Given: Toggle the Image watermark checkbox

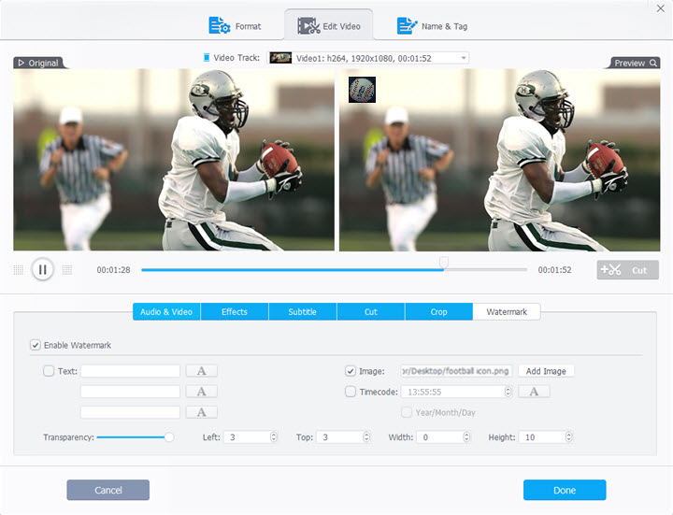Looking at the screenshot, I should 351,371.
